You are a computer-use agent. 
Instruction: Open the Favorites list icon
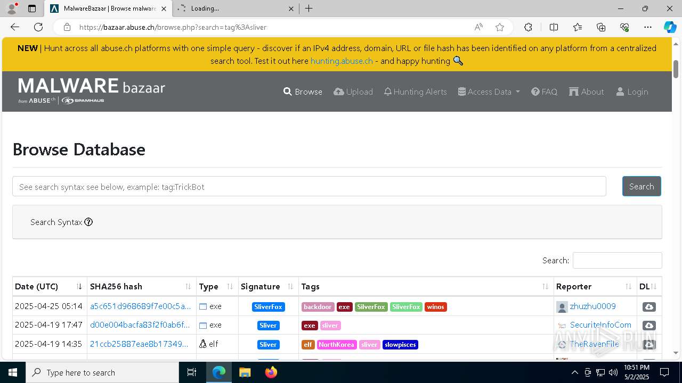click(x=578, y=27)
